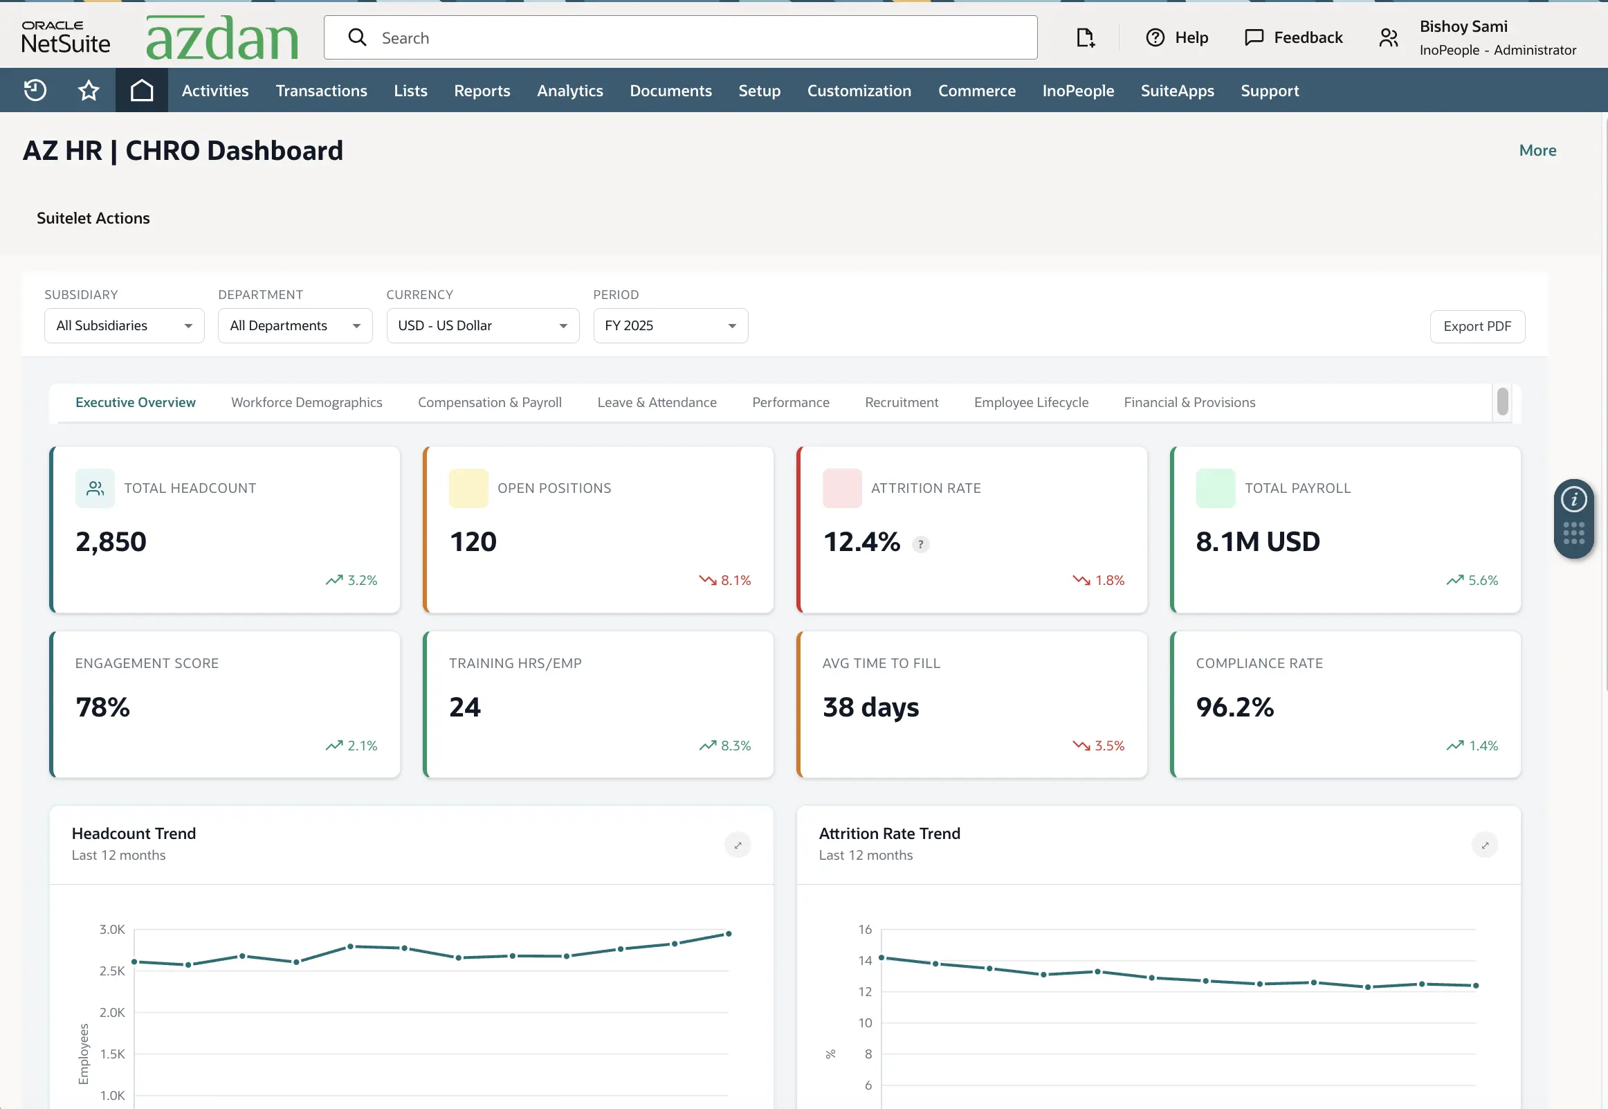1608x1109 pixels.
Task: Open the Shortcuts star icon
Action: (x=88, y=90)
